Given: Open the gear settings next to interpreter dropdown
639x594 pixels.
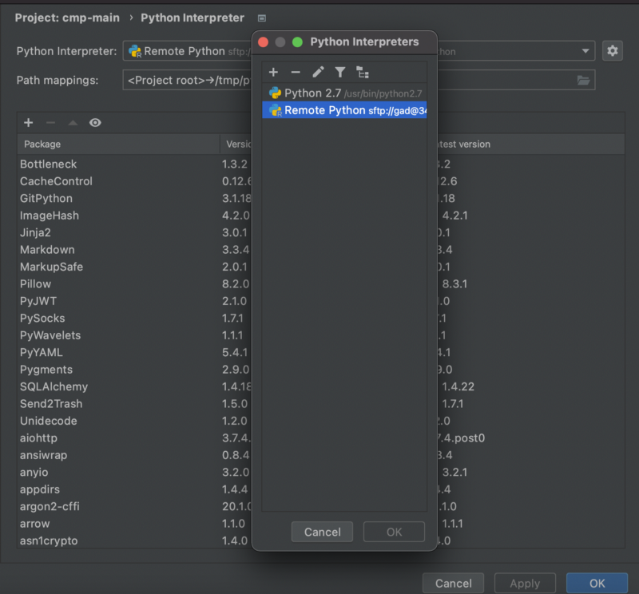Looking at the screenshot, I should pos(612,51).
